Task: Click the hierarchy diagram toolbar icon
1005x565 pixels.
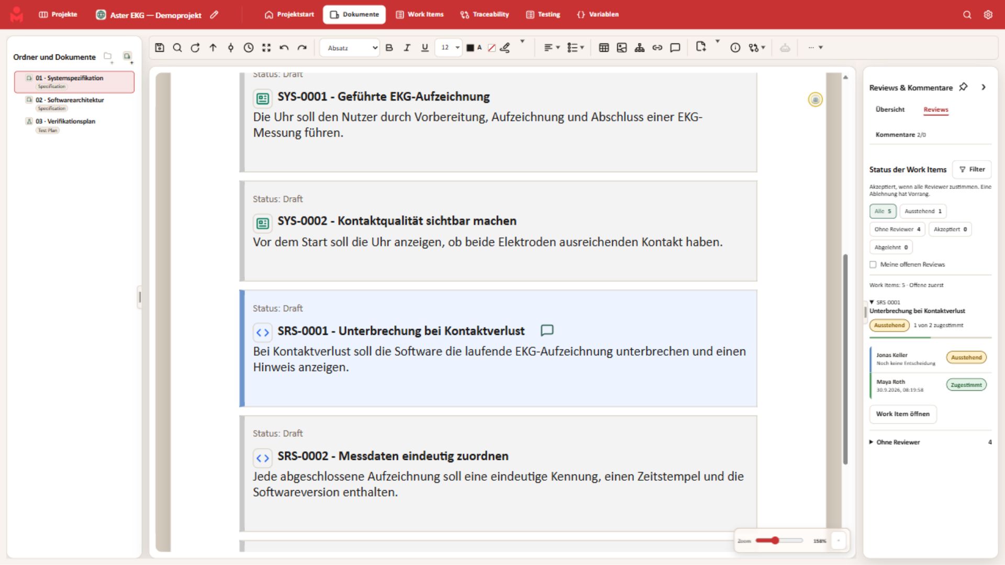Action: pyautogui.click(x=639, y=48)
